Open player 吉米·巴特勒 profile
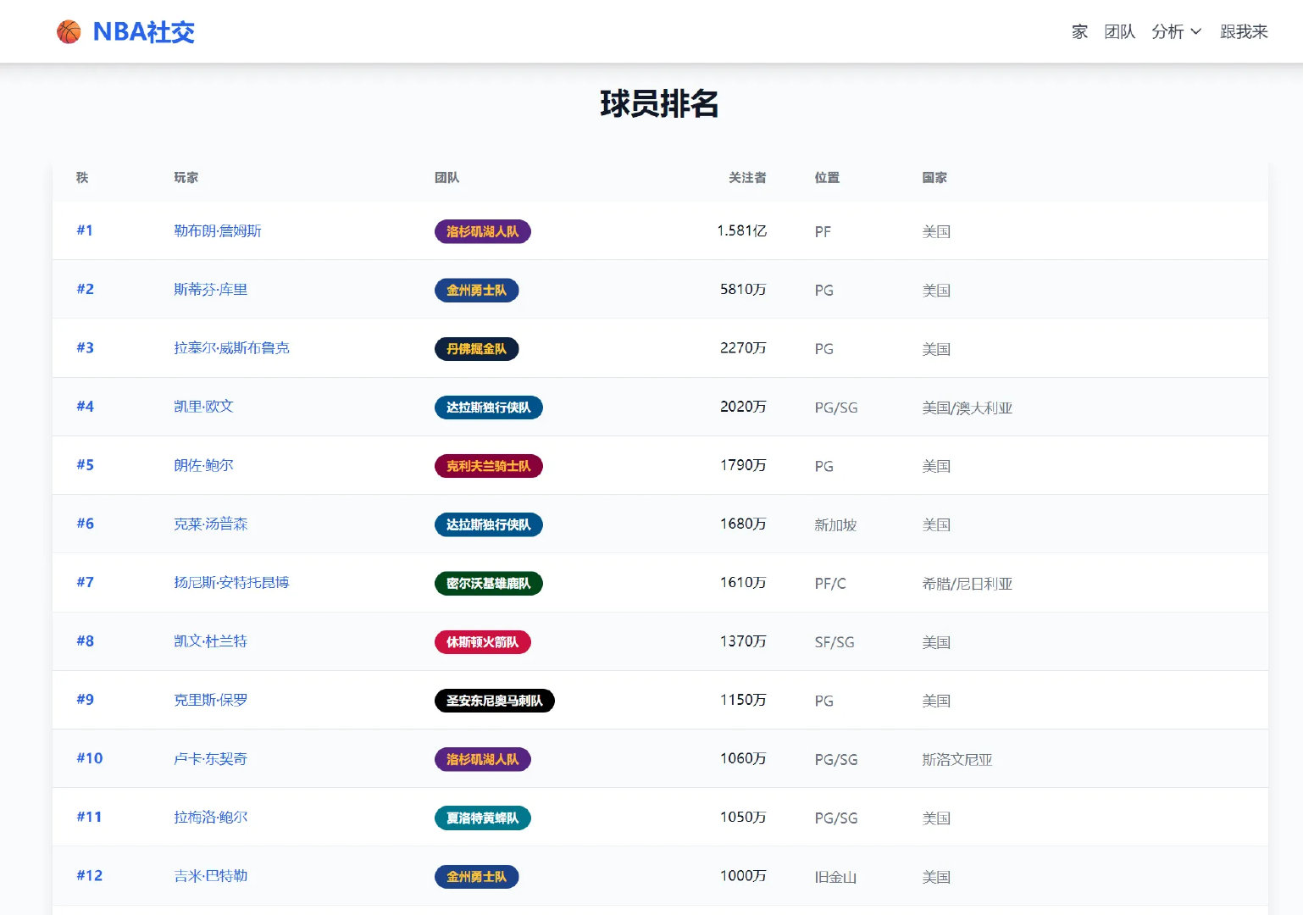The width and height of the screenshot is (1303, 915). (x=211, y=875)
